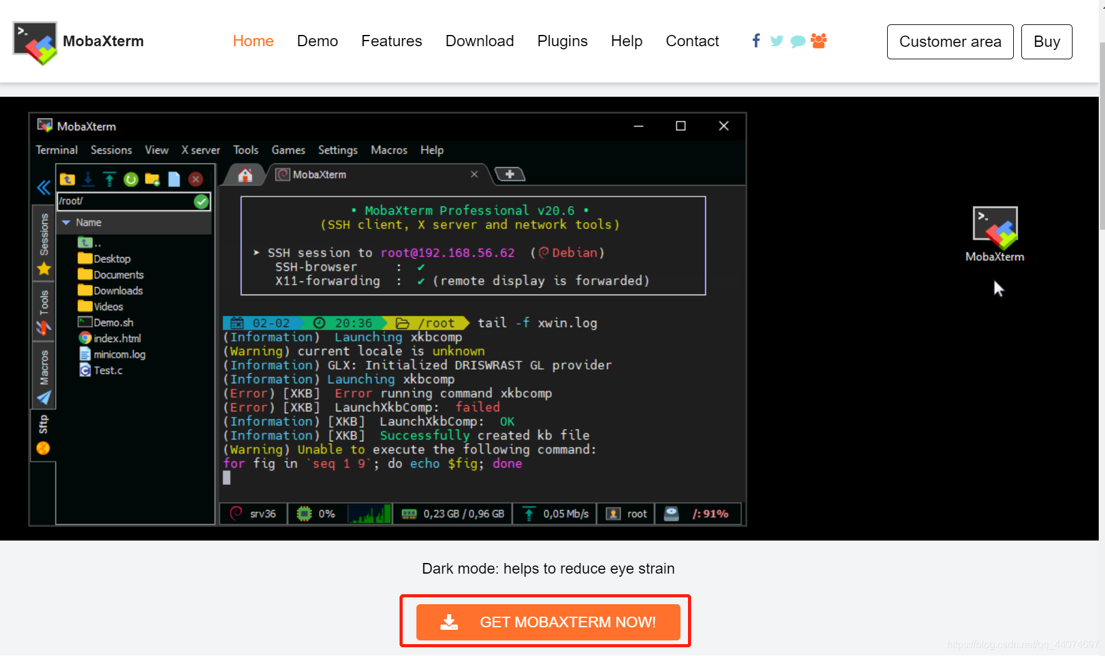Image resolution: width=1105 pixels, height=656 pixels.
Task: Click the green path confirm checkmark
Action: [201, 201]
